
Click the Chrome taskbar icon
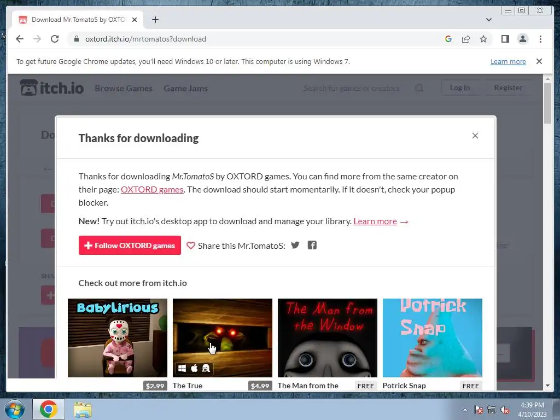49,409
